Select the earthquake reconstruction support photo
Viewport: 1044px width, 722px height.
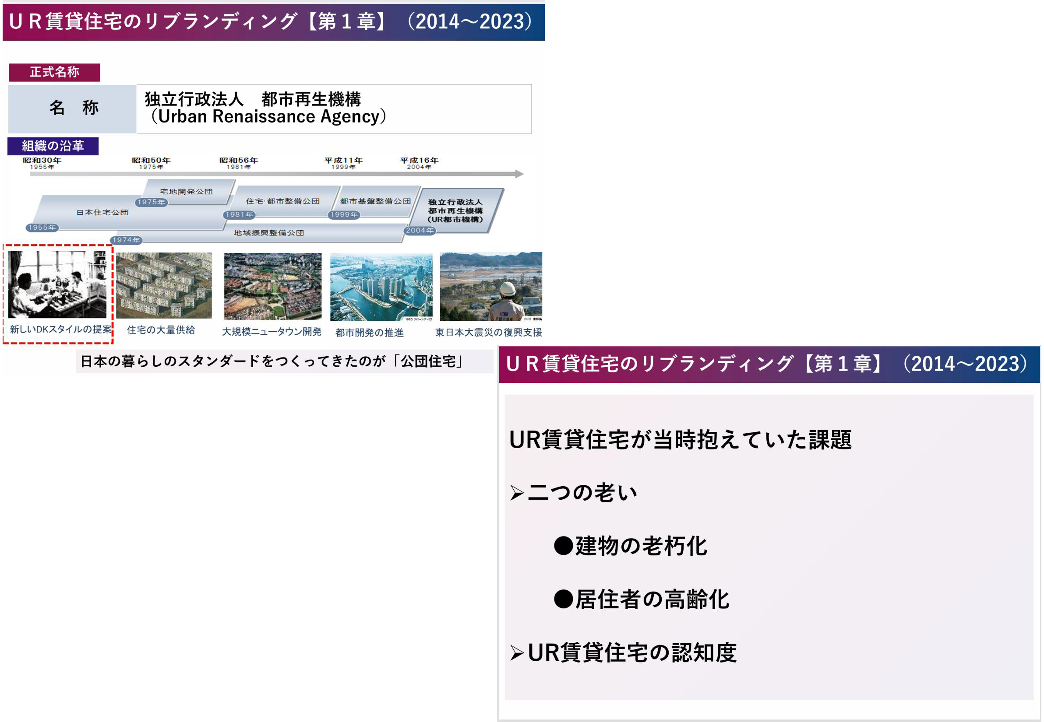click(490, 286)
